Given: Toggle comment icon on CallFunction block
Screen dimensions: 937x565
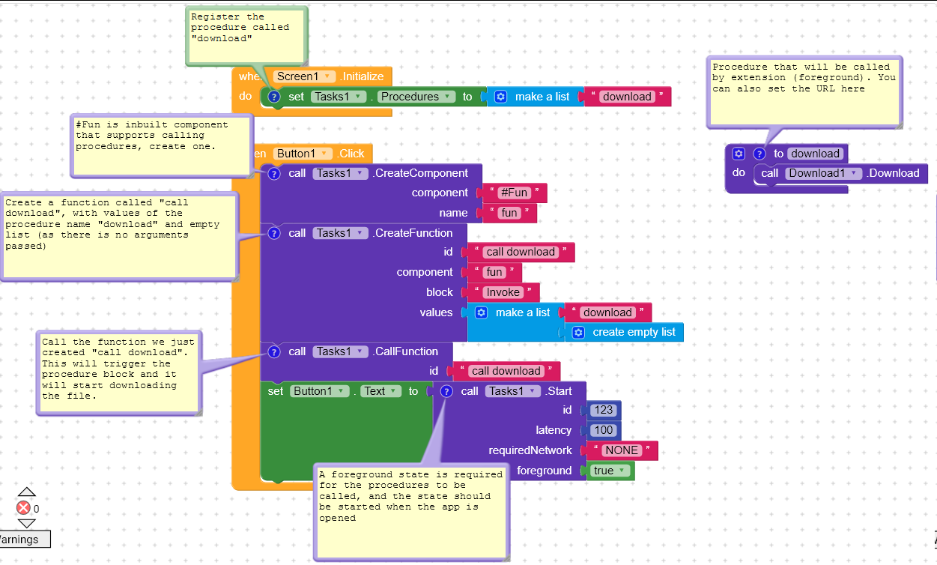Looking at the screenshot, I should tap(274, 351).
